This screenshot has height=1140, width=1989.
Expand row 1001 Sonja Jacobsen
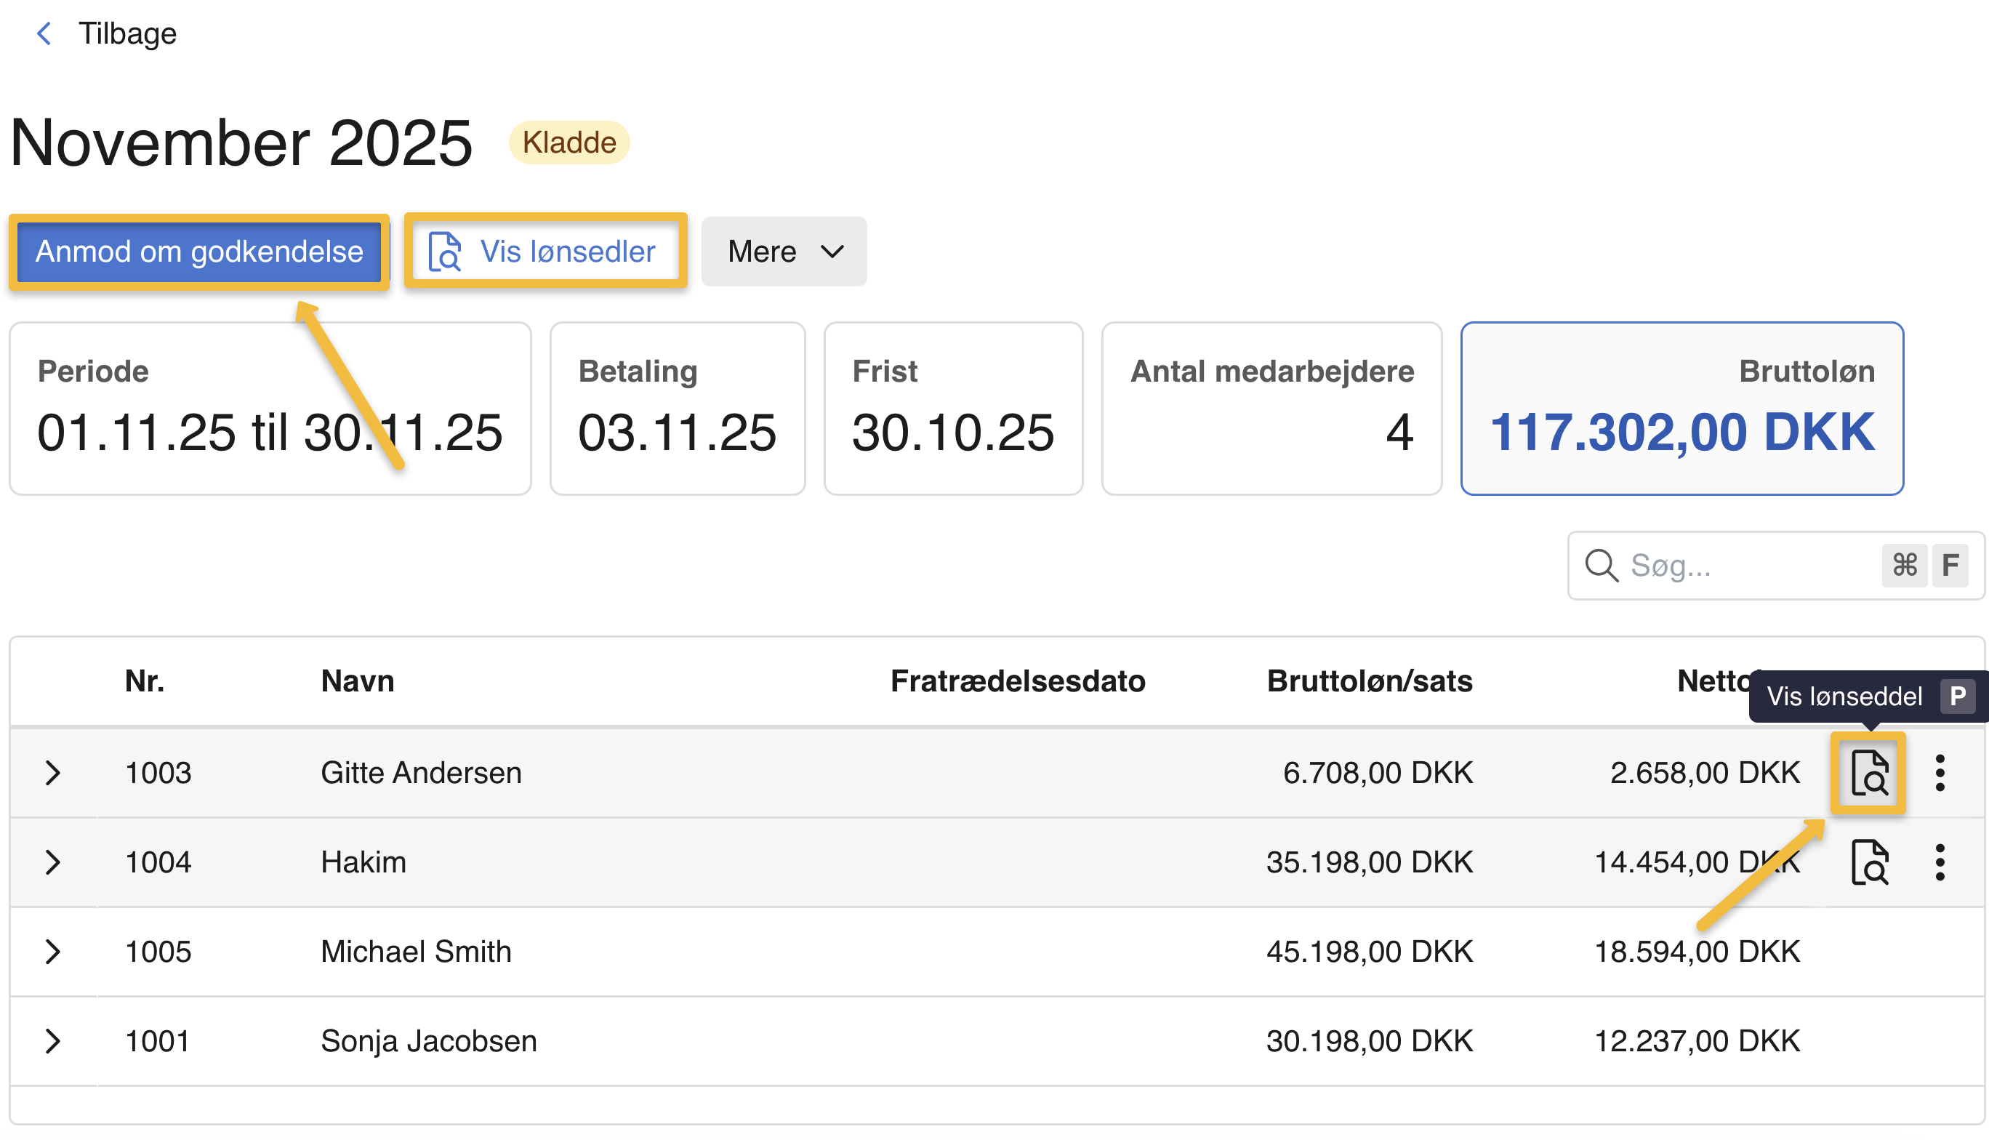click(52, 1040)
